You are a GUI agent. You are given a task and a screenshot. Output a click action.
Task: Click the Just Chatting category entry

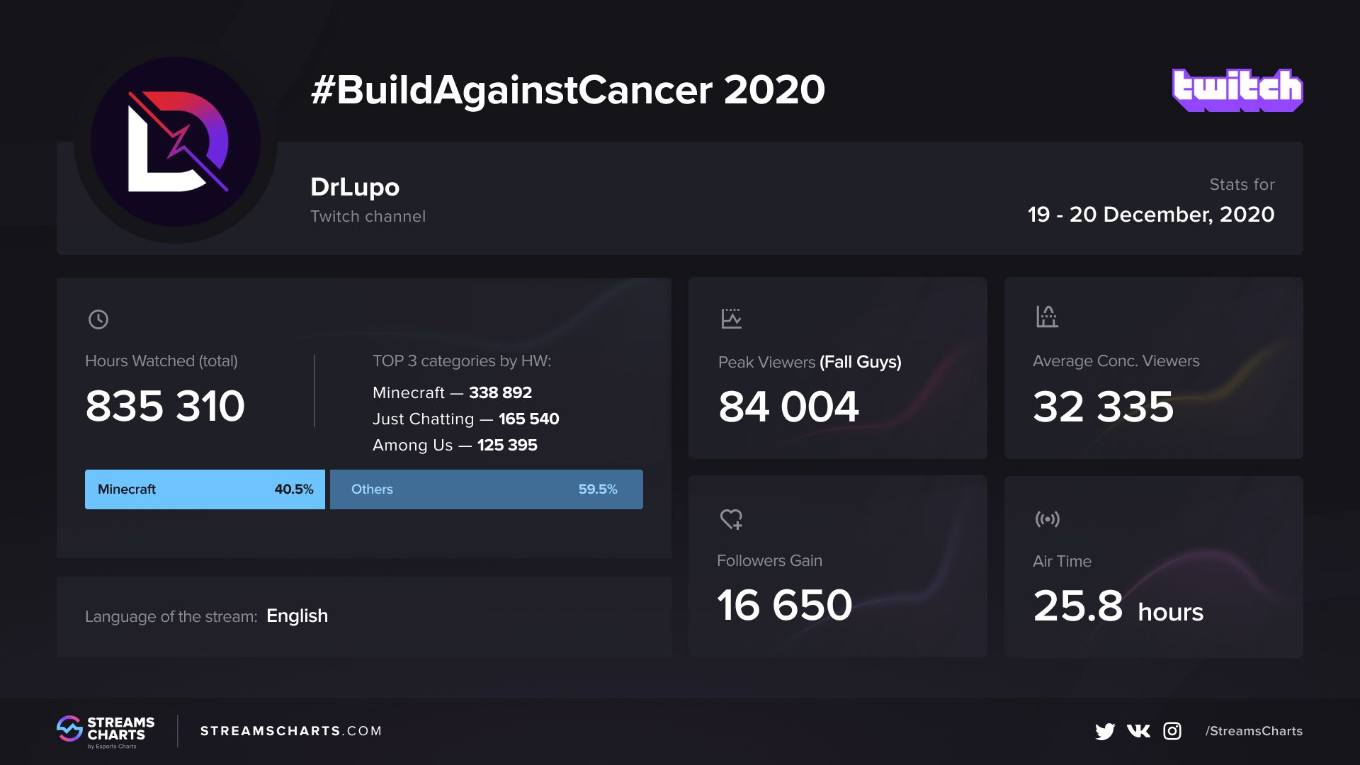(x=466, y=419)
